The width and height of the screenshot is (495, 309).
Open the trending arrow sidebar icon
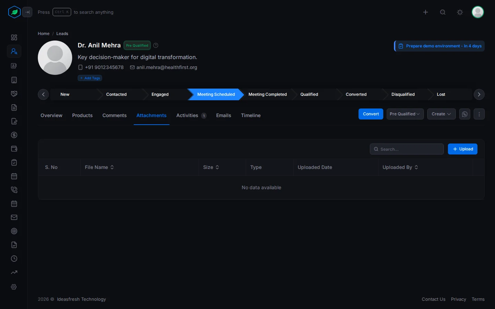[x=14, y=272]
